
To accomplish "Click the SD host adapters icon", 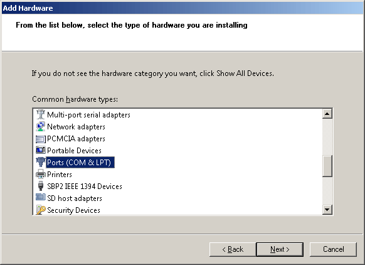I will pyautogui.click(x=41, y=197).
